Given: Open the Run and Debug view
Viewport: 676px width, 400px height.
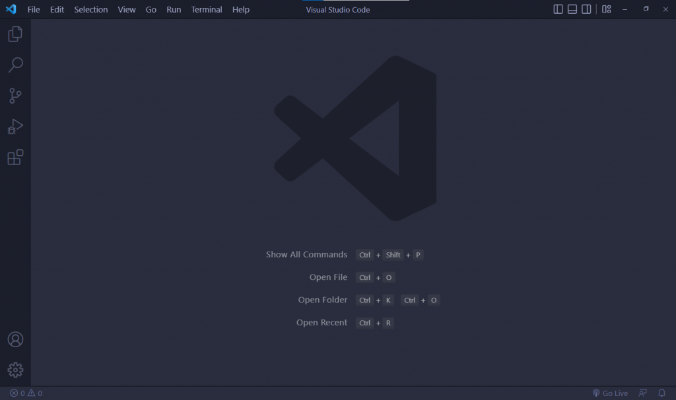Looking at the screenshot, I should [x=15, y=127].
